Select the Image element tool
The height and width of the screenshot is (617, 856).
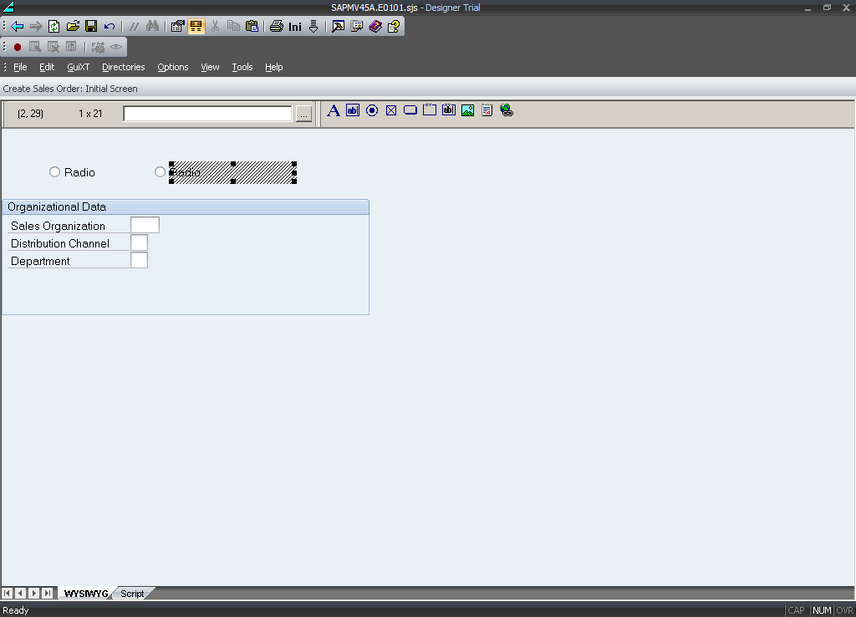468,110
